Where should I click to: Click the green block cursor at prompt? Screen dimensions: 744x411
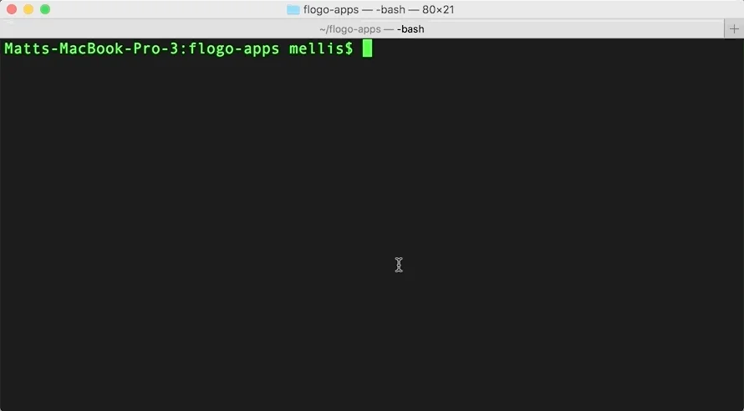367,48
